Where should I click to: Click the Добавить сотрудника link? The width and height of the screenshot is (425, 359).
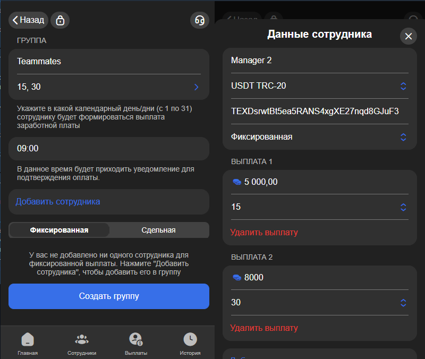coord(58,202)
